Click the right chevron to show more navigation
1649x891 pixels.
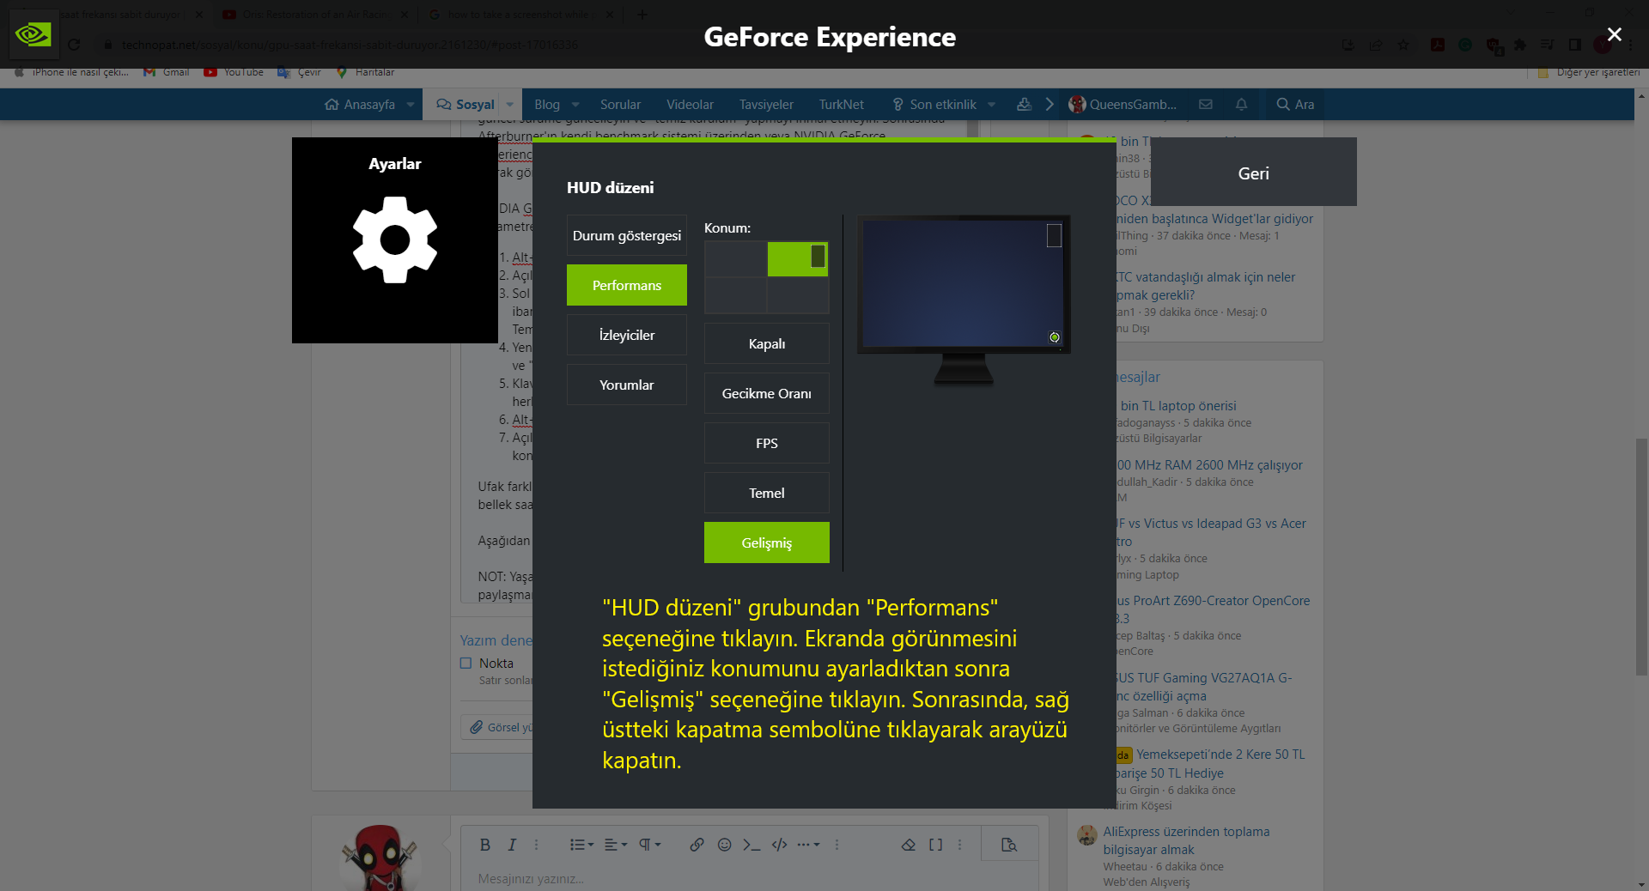tap(1050, 105)
